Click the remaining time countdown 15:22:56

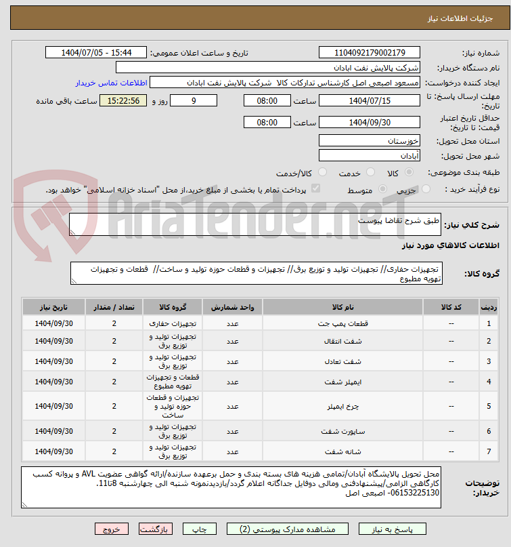coord(123,101)
